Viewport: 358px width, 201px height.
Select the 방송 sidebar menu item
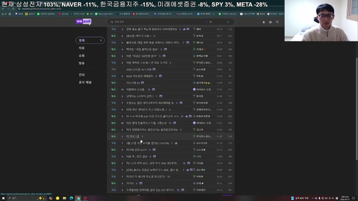81,63
